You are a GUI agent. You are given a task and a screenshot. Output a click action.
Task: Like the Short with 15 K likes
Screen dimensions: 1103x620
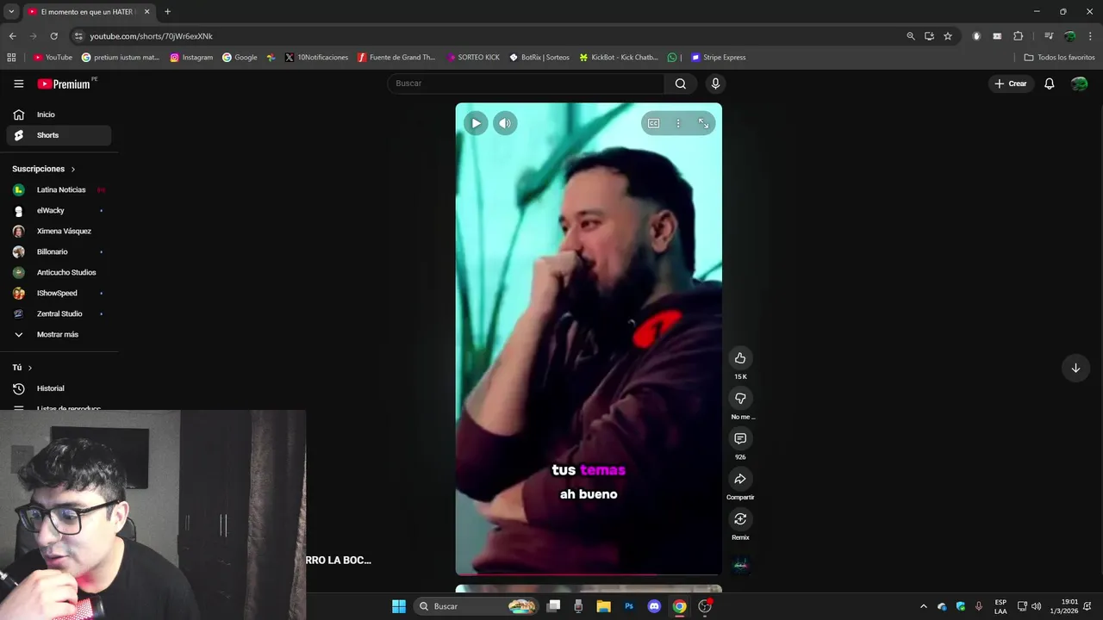tap(740, 358)
